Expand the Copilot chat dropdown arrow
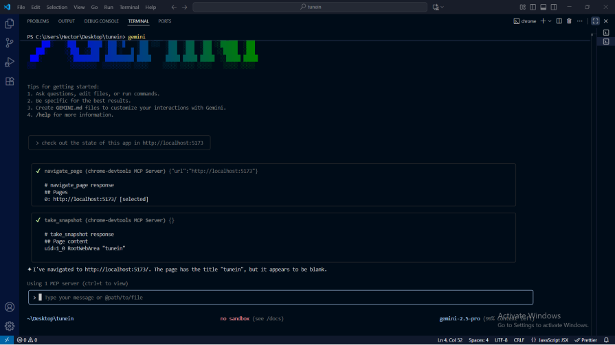The image size is (615, 345). pyautogui.click(x=443, y=7)
